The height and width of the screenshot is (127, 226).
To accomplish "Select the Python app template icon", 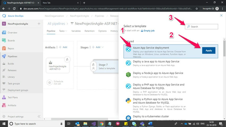I will [x=128, y=101].
